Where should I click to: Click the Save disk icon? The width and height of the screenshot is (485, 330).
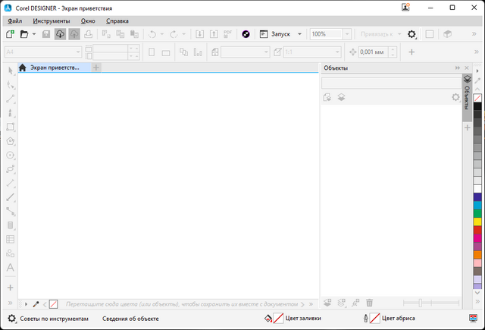coord(46,34)
